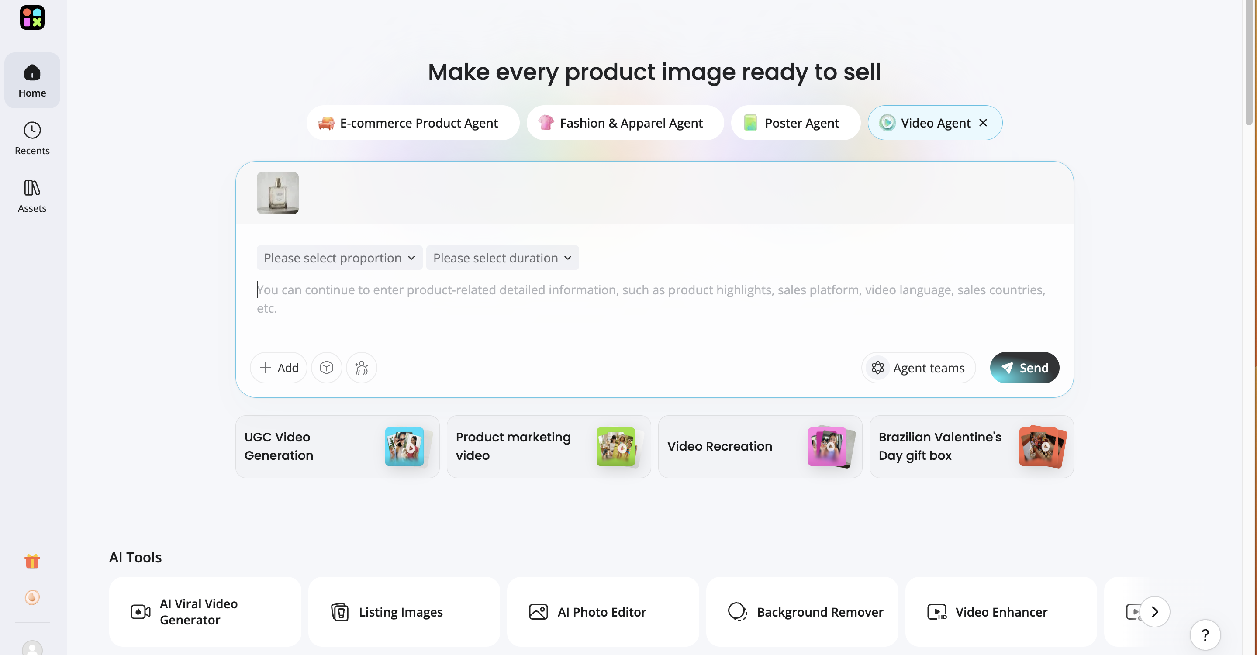Click the Video Agent play icon

[x=887, y=123]
